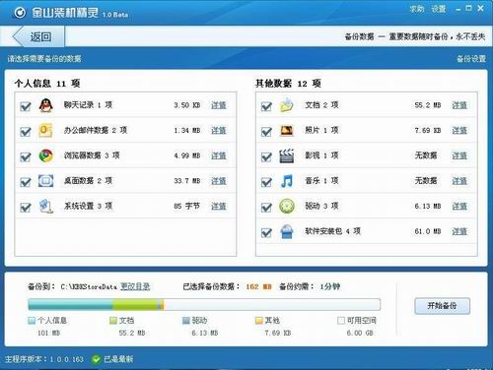Click the 开始备份 start backup button

pos(442,306)
